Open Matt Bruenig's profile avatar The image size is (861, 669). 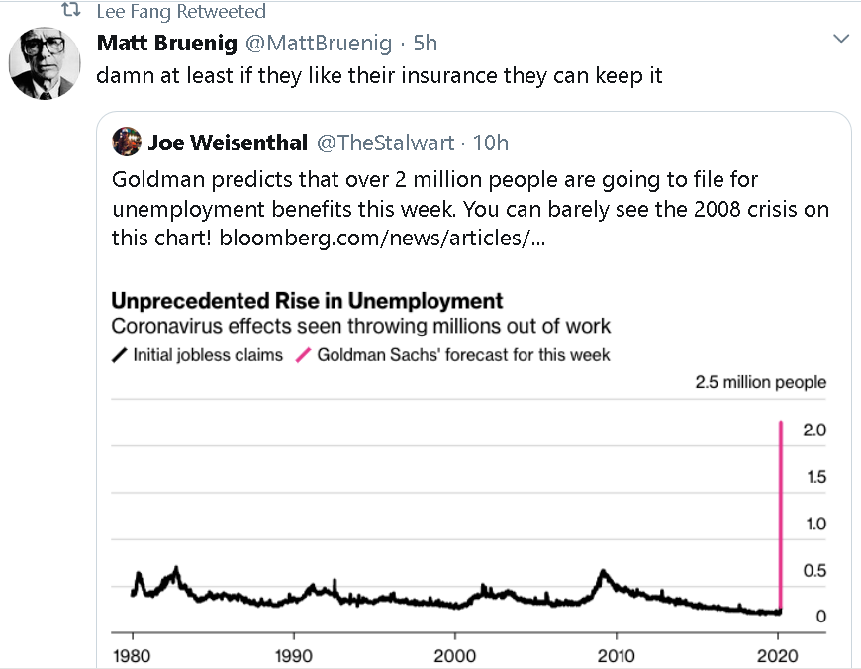(x=45, y=63)
